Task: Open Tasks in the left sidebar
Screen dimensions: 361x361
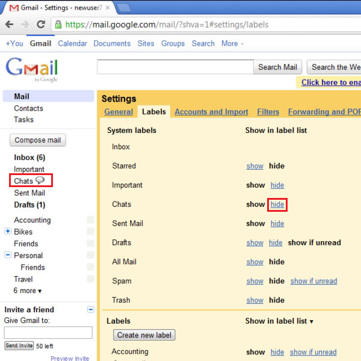Action: click(x=23, y=120)
